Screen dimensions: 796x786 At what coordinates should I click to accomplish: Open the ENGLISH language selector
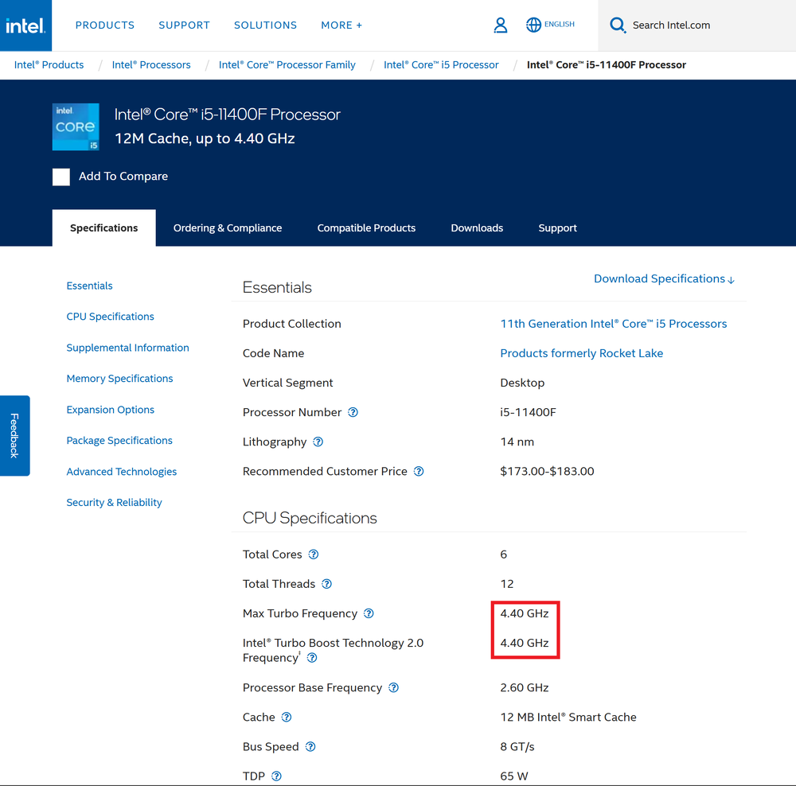click(560, 25)
